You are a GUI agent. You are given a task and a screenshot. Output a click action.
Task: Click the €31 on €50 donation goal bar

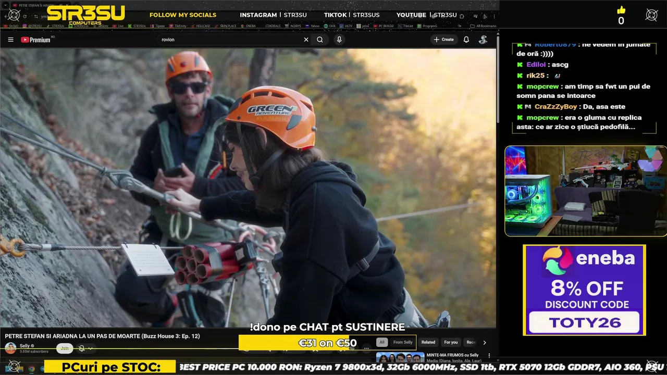point(327,343)
